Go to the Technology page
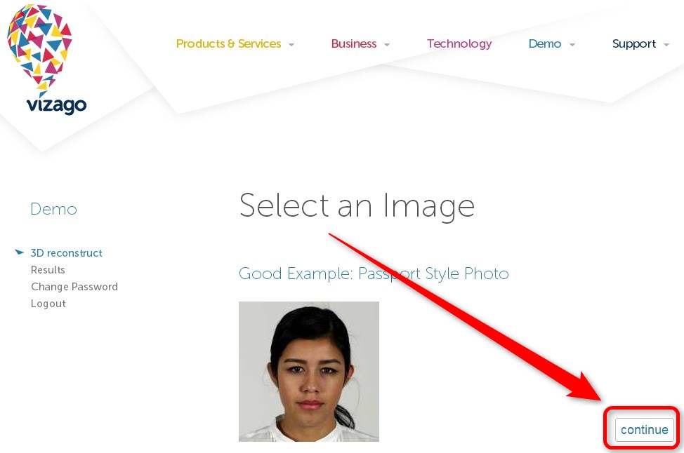The width and height of the screenshot is (684, 453). 459,44
